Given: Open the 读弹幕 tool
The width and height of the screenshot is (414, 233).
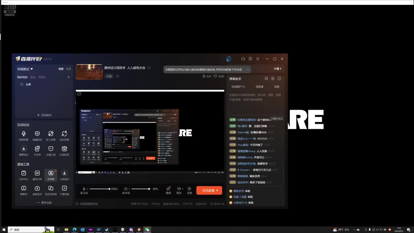Looking at the screenshot, I should pos(51,175).
